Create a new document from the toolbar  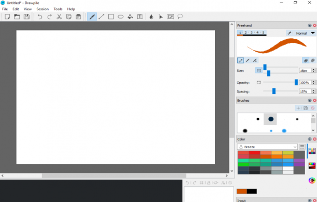click(x=7, y=17)
